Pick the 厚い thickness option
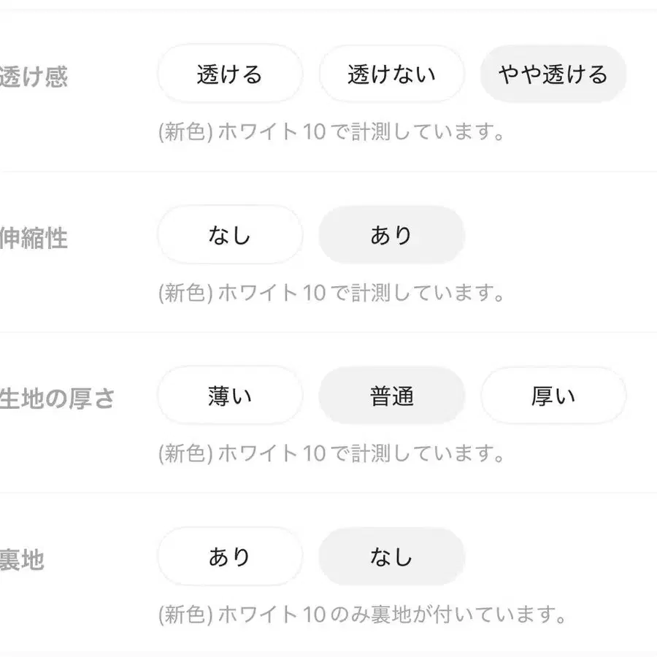657x657 pixels. pyautogui.click(x=553, y=396)
